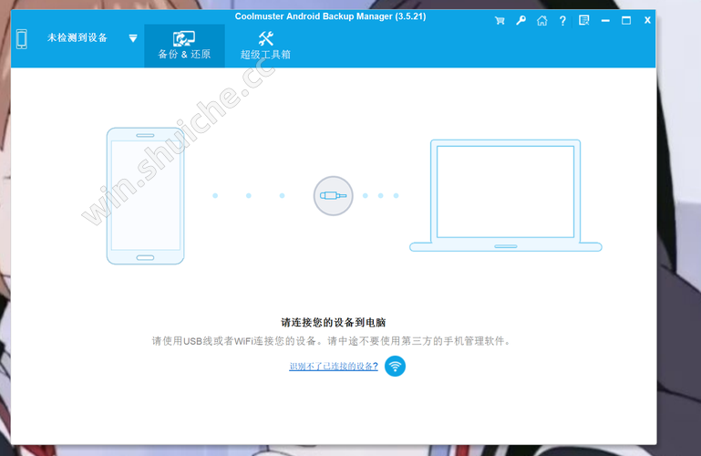Screen dimensions: 701x456
Task: Click the feedback note icon
Action: click(584, 21)
